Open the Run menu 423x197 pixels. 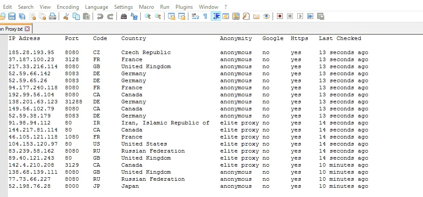pyautogui.click(x=165, y=7)
